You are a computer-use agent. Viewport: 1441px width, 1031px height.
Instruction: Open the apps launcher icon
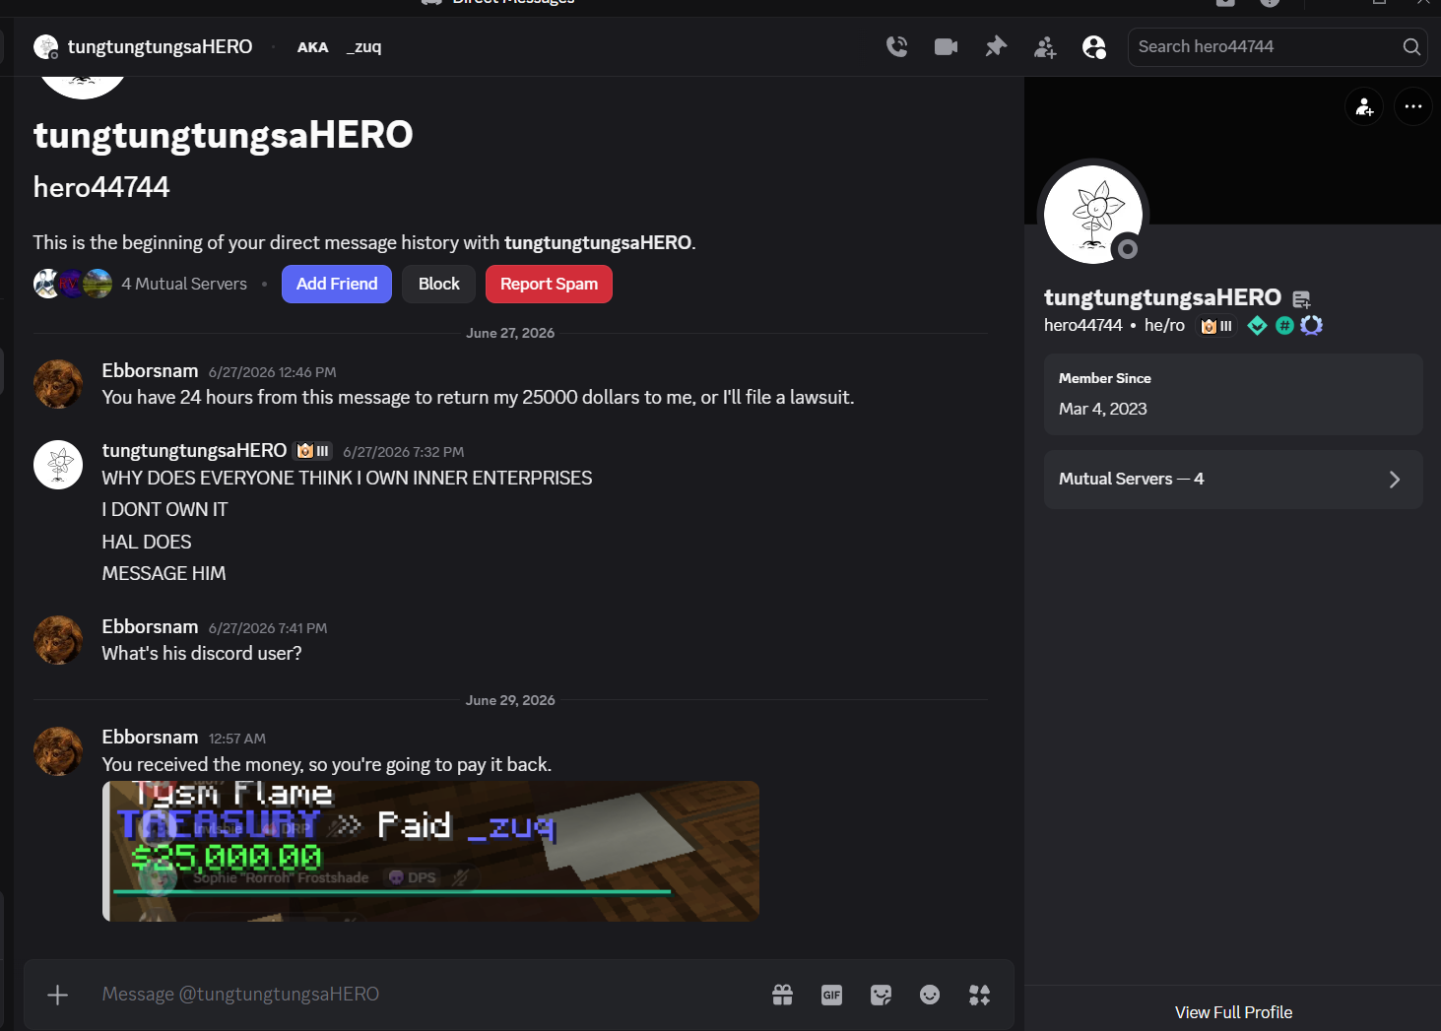click(979, 995)
